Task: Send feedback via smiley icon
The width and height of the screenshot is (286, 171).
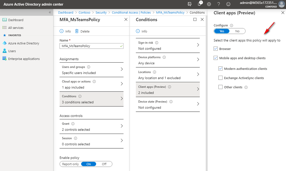Action: point(228,4)
